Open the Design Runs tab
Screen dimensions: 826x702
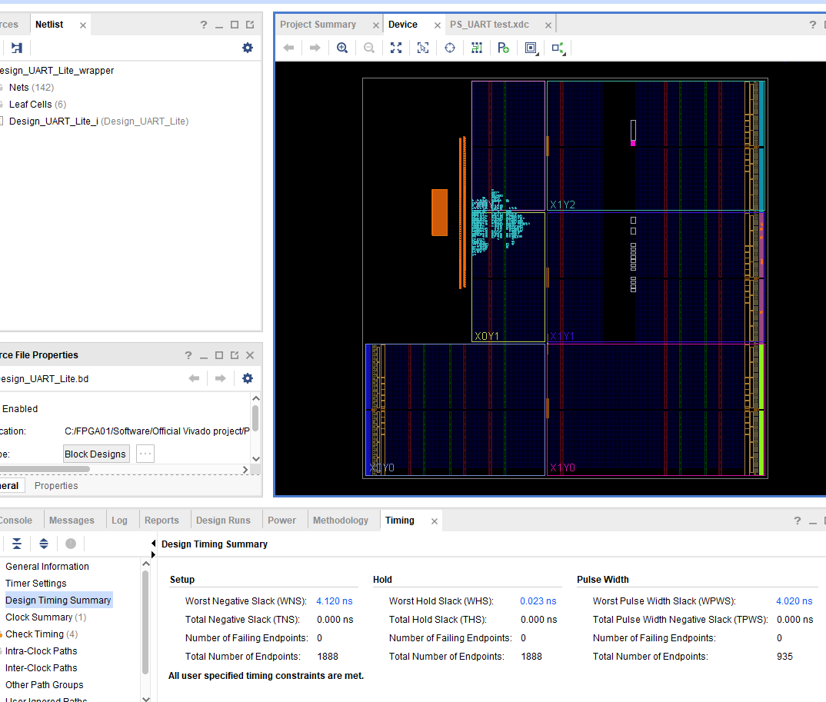(223, 521)
